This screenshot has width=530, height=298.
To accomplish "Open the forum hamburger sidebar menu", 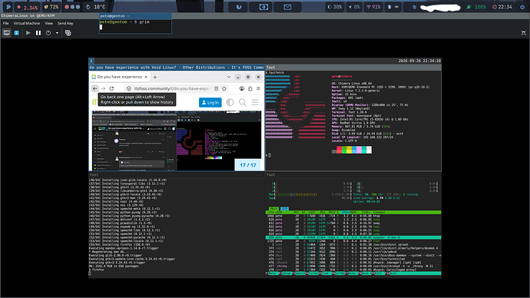I will (x=255, y=102).
